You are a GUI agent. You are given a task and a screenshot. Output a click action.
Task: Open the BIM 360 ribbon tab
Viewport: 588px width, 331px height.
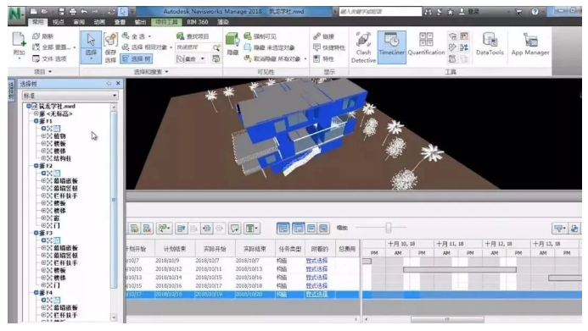(x=197, y=22)
